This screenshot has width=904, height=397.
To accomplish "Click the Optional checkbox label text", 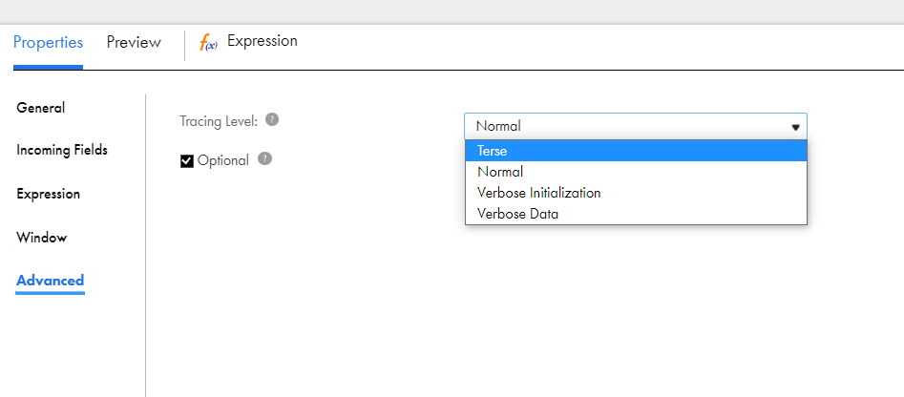I will point(223,160).
